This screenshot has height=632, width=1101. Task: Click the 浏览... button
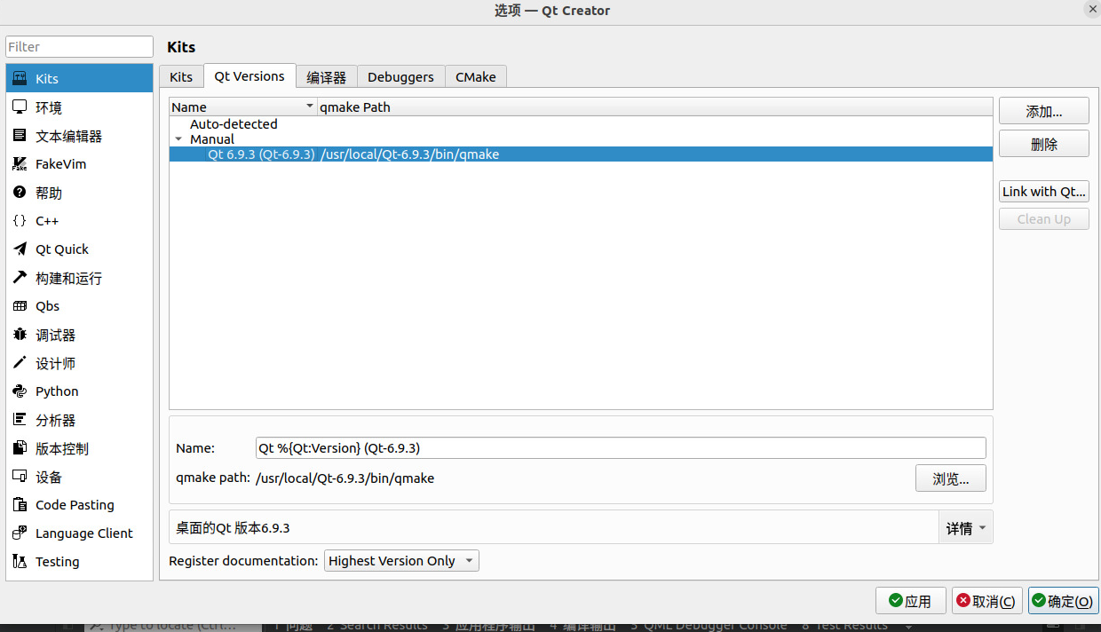coord(951,478)
